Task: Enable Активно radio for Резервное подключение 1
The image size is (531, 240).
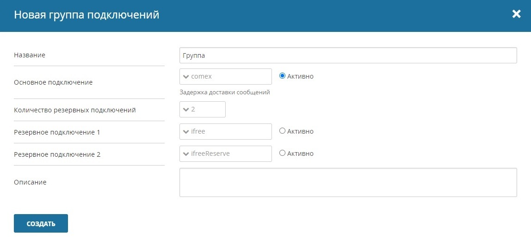Action: [282, 131]
